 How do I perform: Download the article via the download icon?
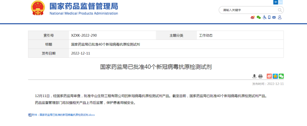254,76
